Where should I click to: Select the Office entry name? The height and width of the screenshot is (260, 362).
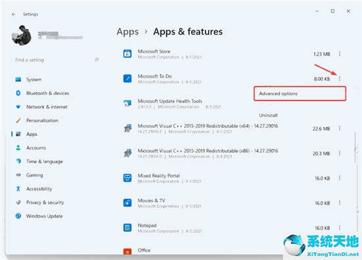click(x=144, y=250)
